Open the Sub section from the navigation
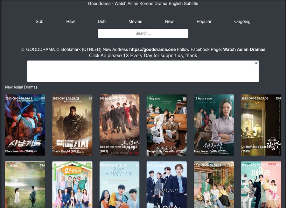Screen dimensions: 286x208 [x=39, y=21]
